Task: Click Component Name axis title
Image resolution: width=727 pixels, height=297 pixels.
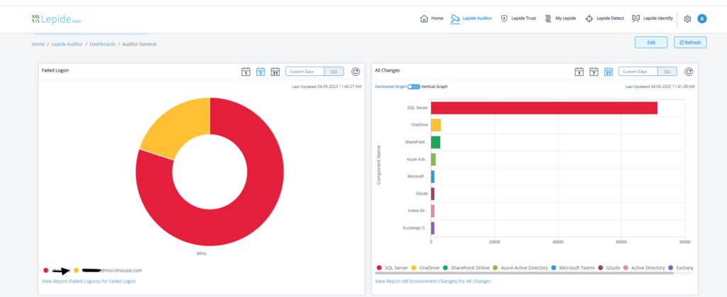Action: click(379, 164)
